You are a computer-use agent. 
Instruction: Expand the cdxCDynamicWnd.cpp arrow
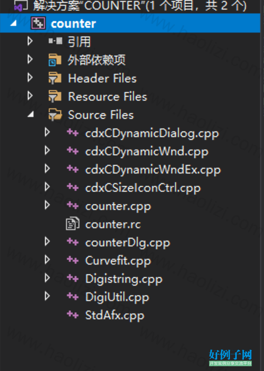tap(47, 151)
